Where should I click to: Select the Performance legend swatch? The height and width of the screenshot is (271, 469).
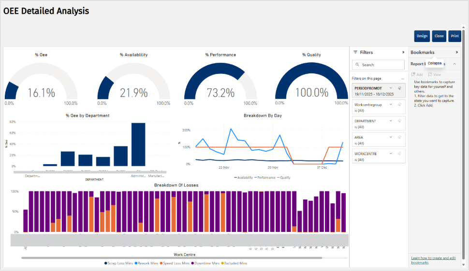tap(256, 177)
